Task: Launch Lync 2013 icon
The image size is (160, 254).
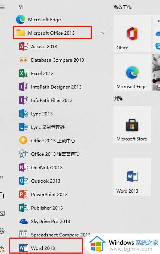Action: 24,114
